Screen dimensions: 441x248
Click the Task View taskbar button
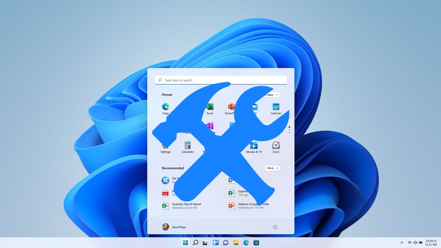[205, 243]
